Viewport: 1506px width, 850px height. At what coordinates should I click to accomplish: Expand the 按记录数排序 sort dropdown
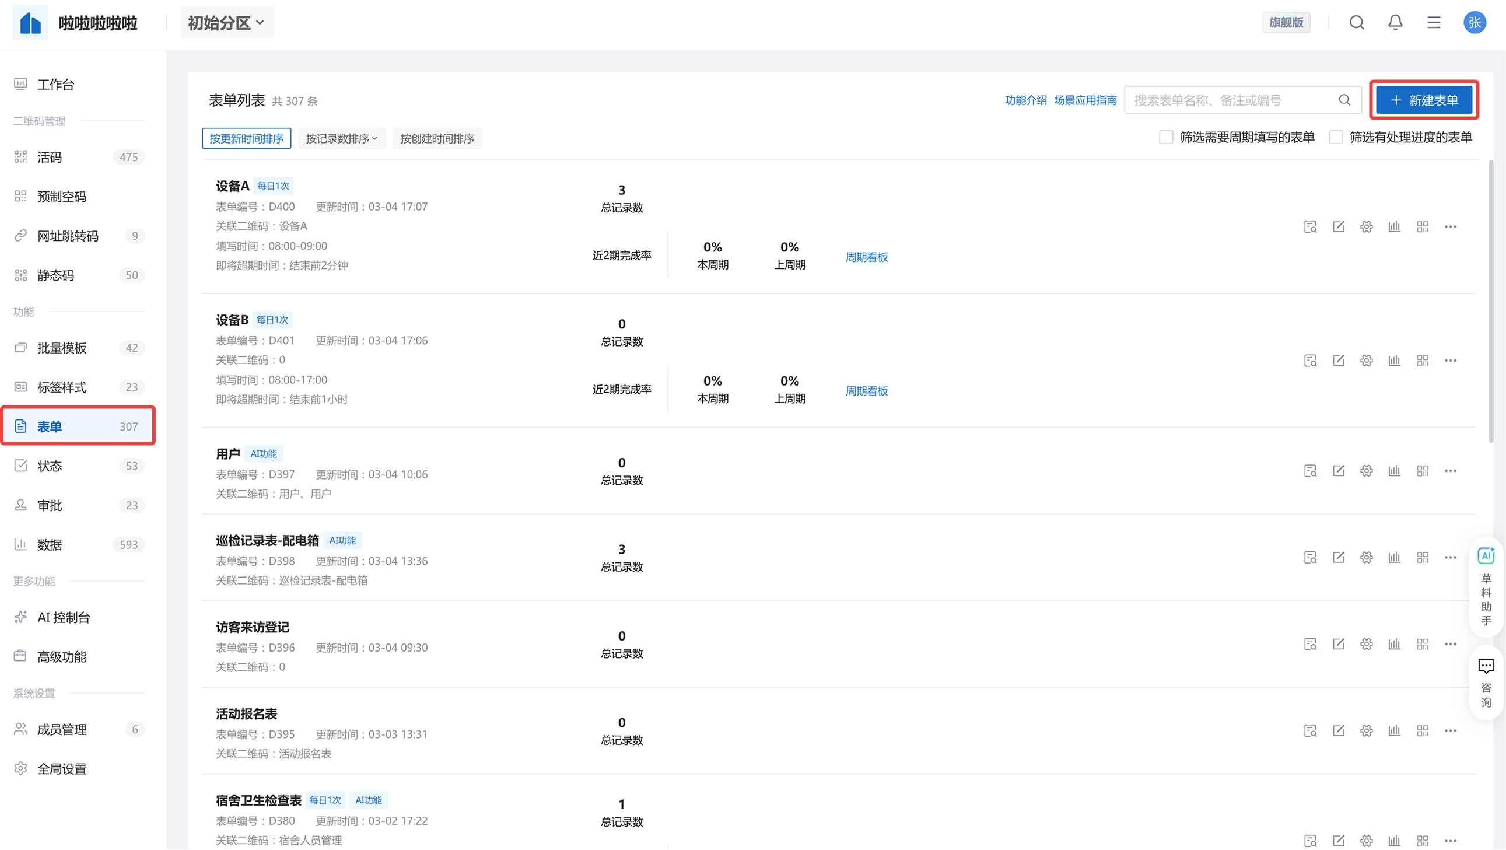pyautogui.click(x=341, y=138)
